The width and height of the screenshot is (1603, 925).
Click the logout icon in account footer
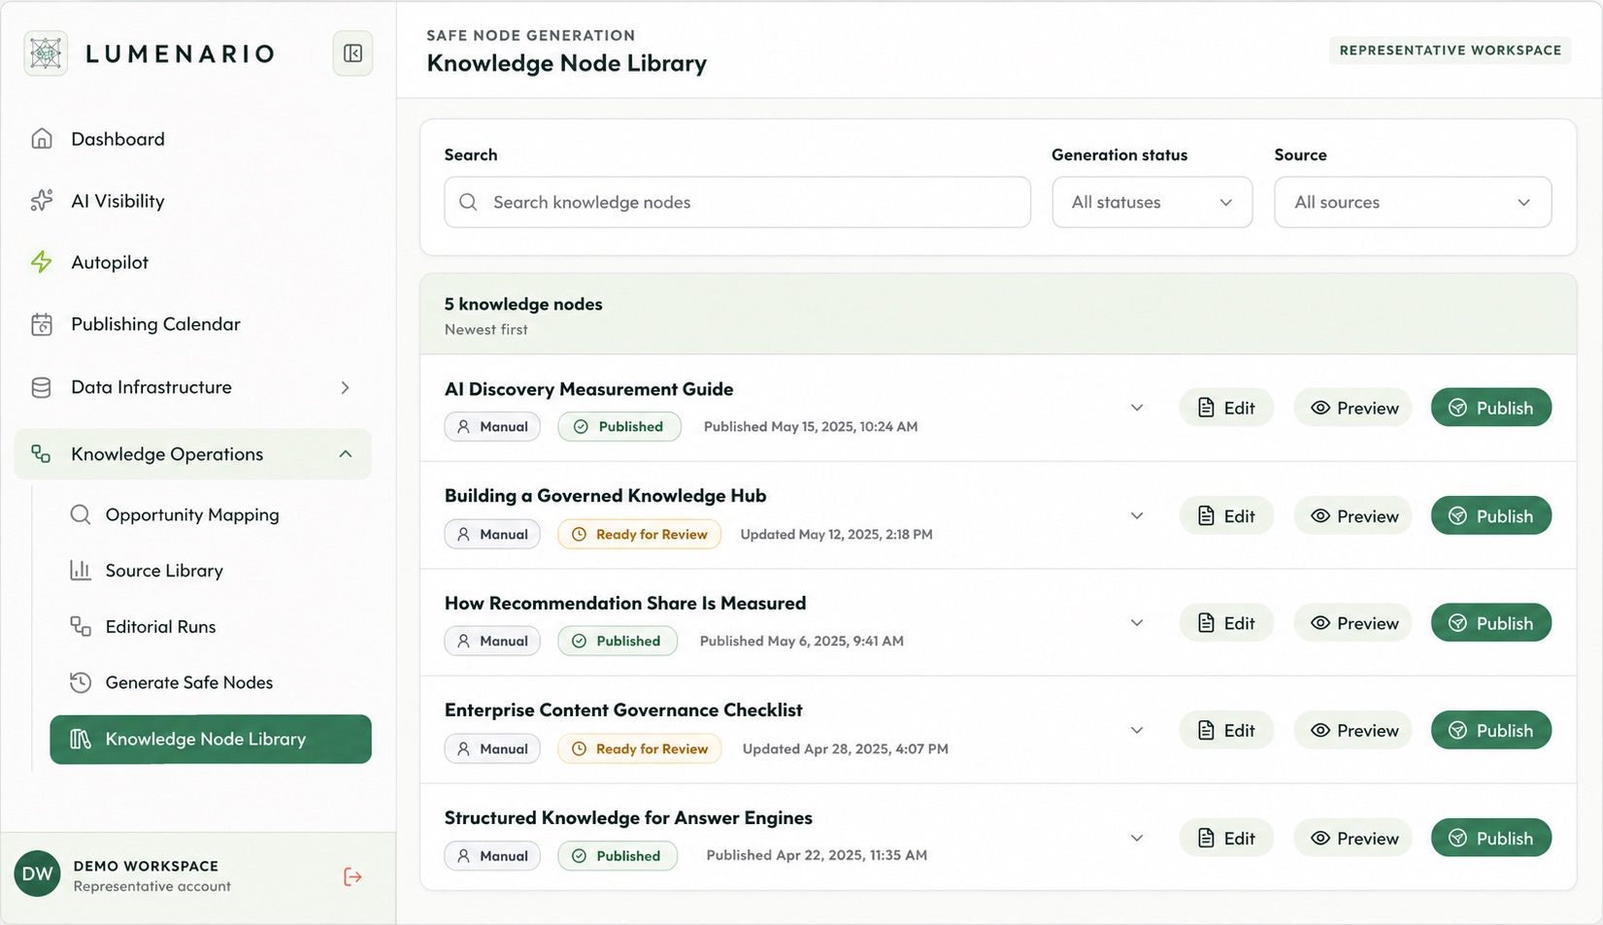(352, 876)
